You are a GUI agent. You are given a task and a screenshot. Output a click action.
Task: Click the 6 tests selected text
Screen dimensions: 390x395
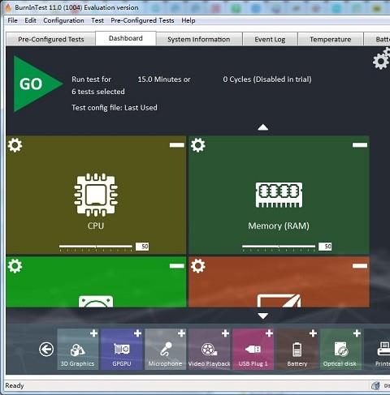click(98, 92)
